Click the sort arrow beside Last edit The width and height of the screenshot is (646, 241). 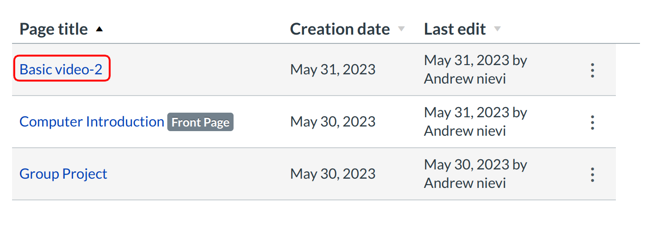497,30
